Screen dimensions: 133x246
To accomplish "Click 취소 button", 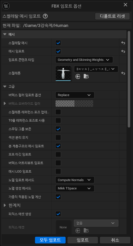I will 115,240.
